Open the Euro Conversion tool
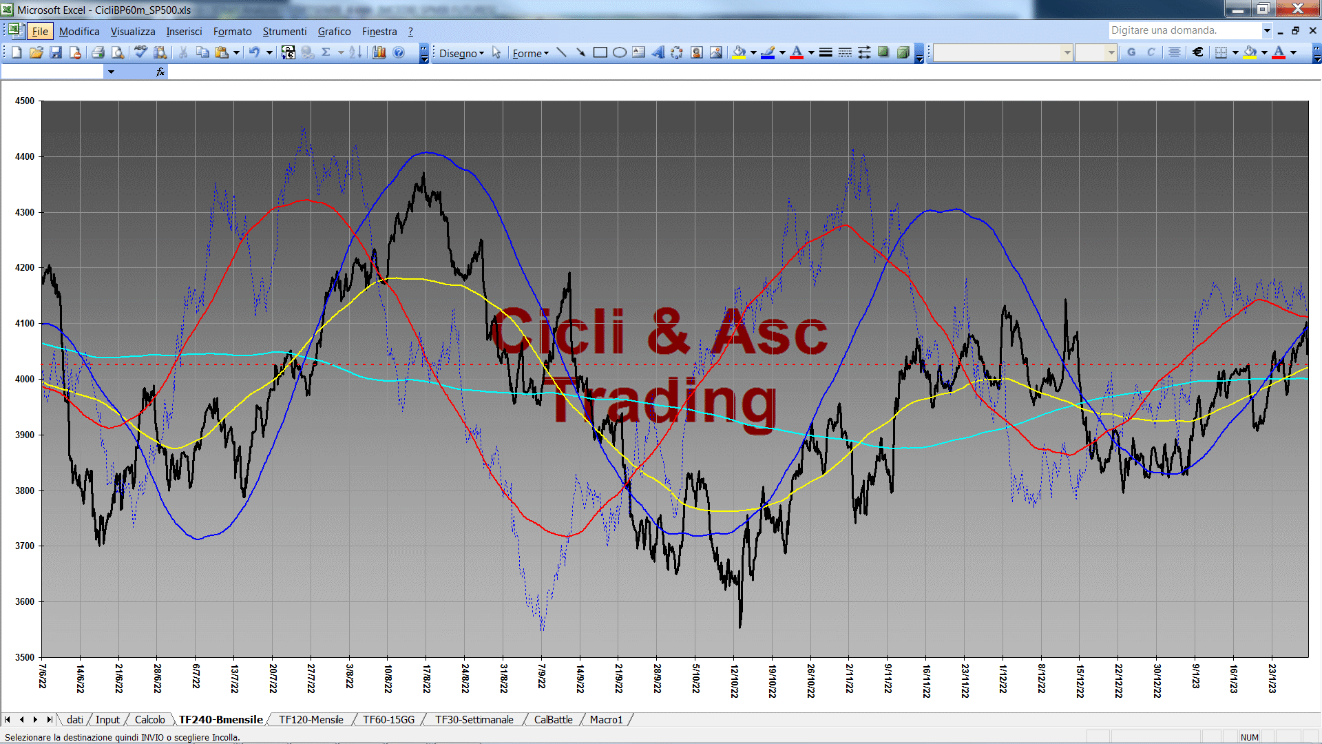 pos(288,52)
